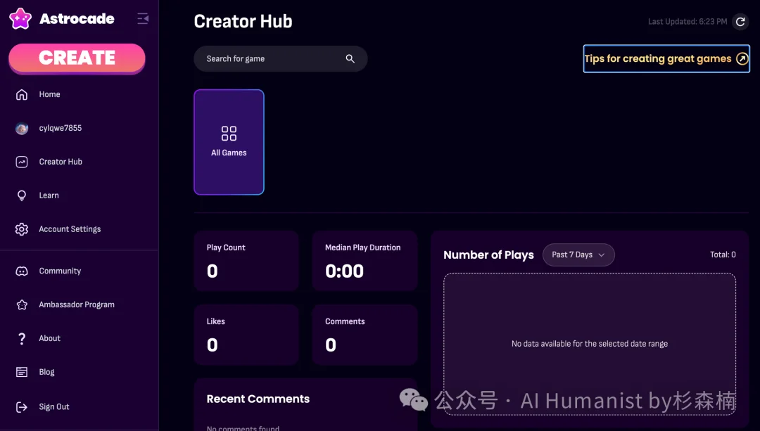Refresh data with the reload icon
Screen dimensions: 760x431
point(740,22)
